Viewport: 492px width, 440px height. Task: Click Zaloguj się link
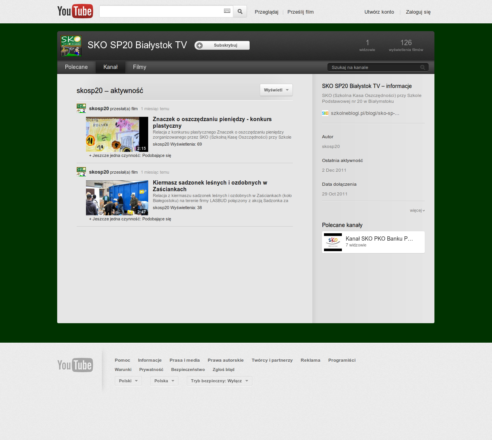point(418,12)
